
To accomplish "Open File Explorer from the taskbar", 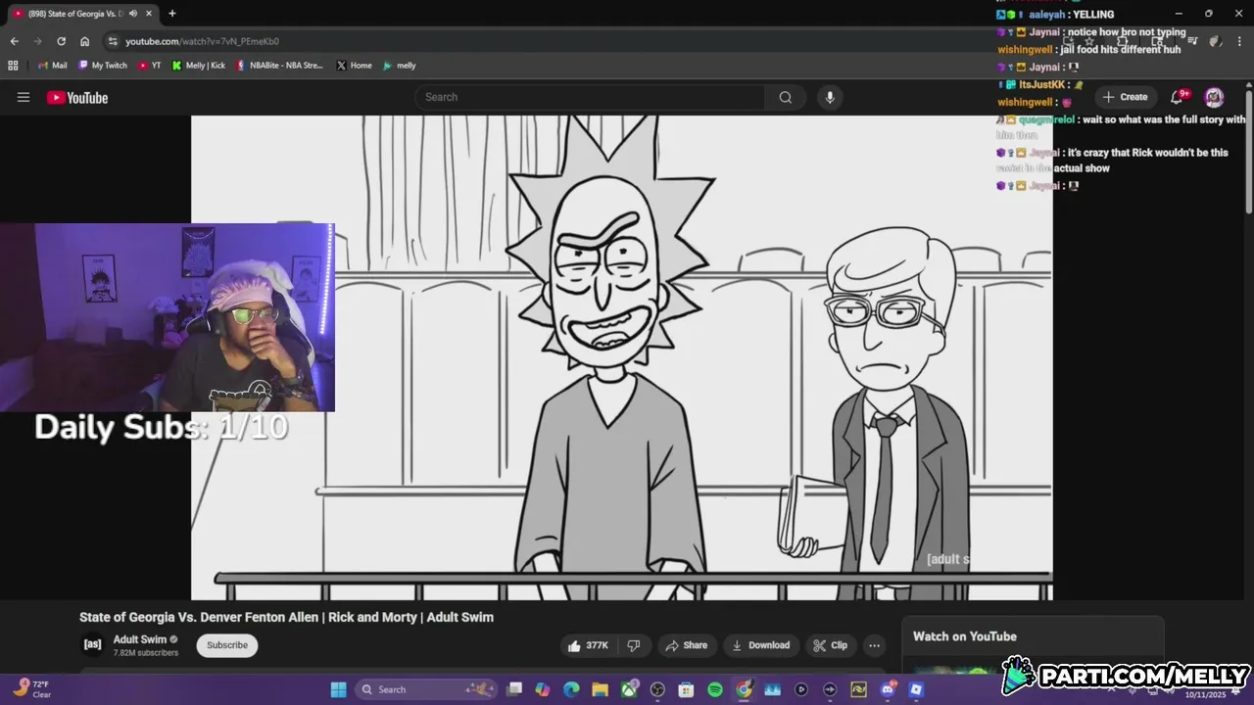I will click(600, 689).
